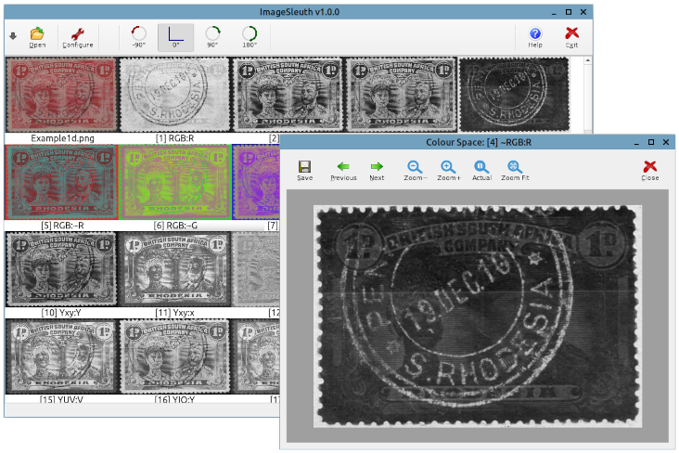Select the 0° rotation button

click(175, 37)
